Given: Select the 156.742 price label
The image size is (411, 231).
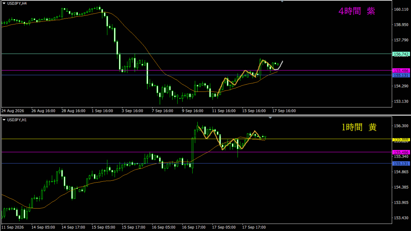Looking at the screenshot, I should point(401,54).
